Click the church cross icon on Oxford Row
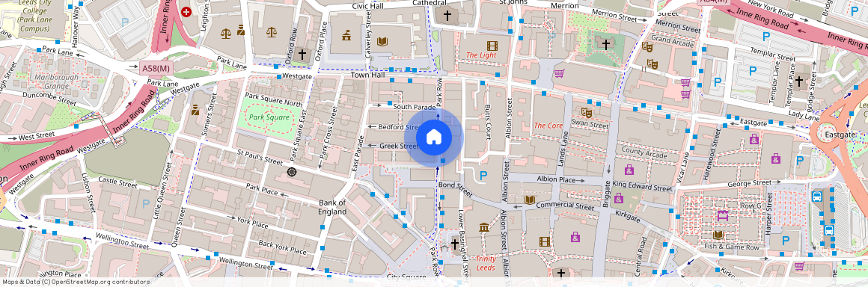 point(301,54)
